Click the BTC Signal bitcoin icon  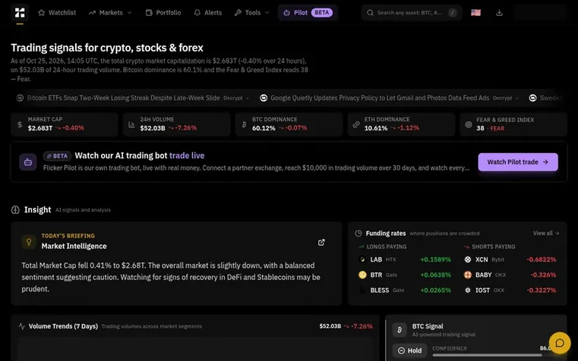[400, 330]
